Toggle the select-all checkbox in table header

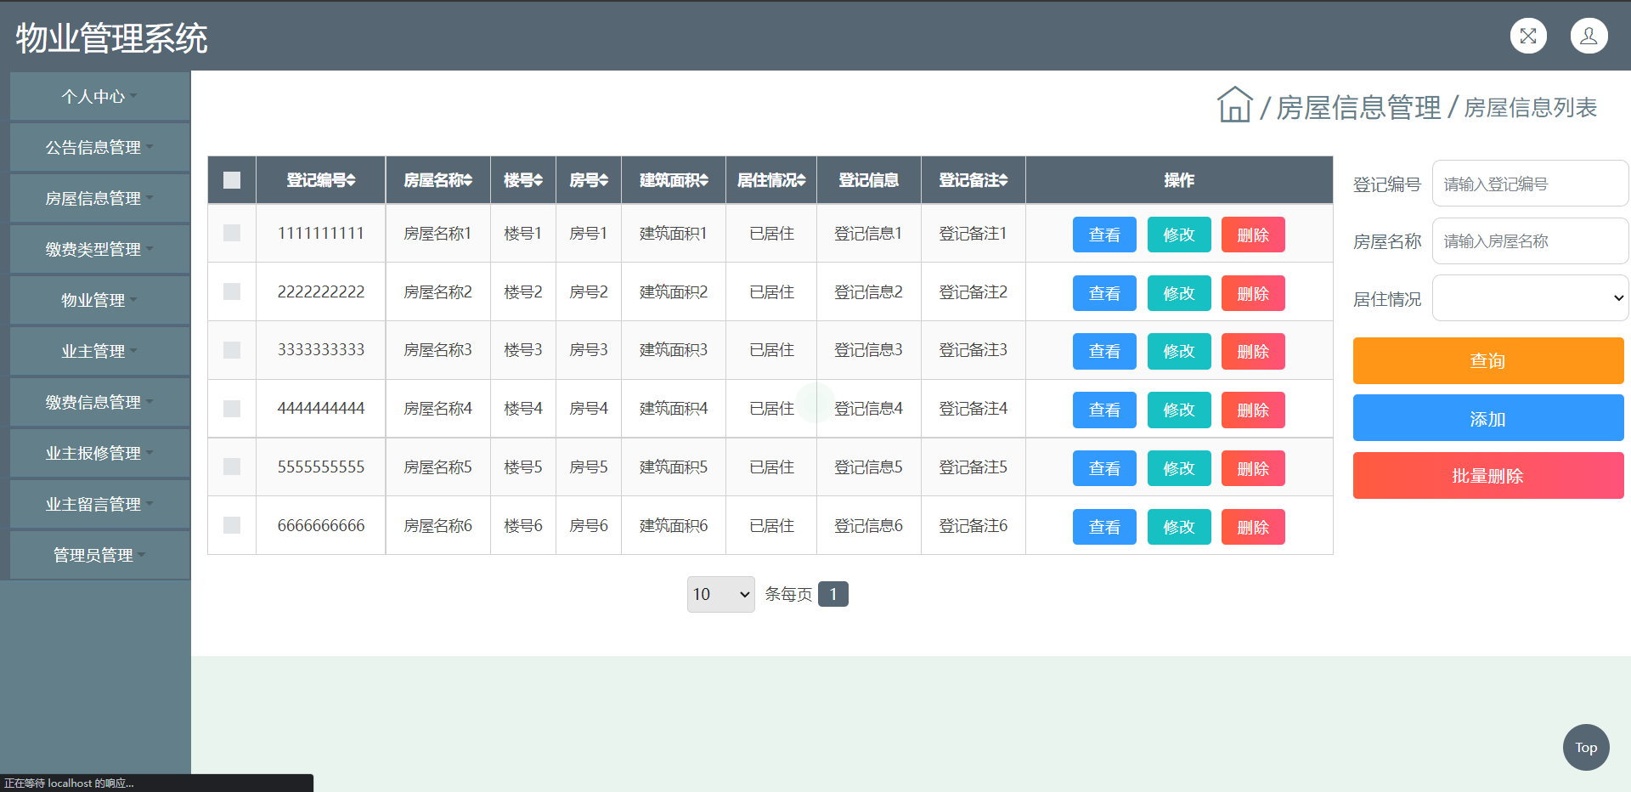point(232,180)
